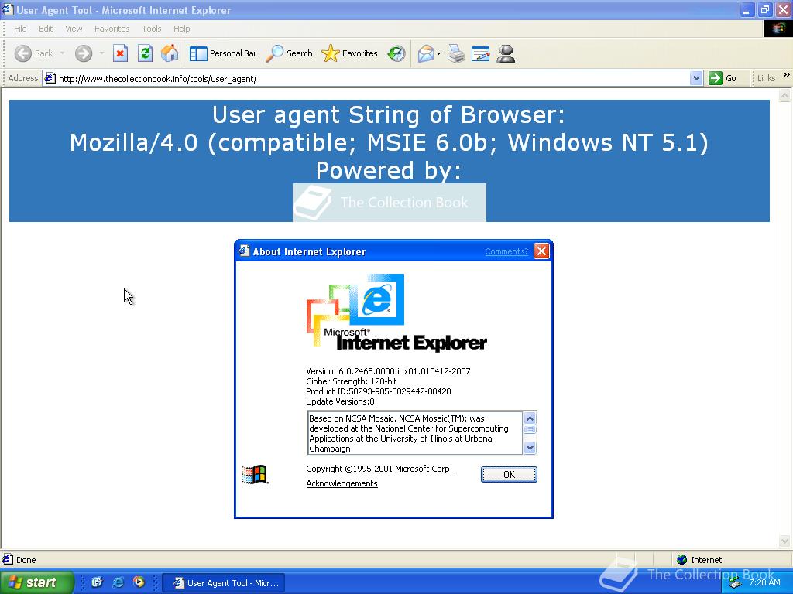Click the Internet Explorer logo in dialog
The image size is (793, 594).
(x=396, y=312)
